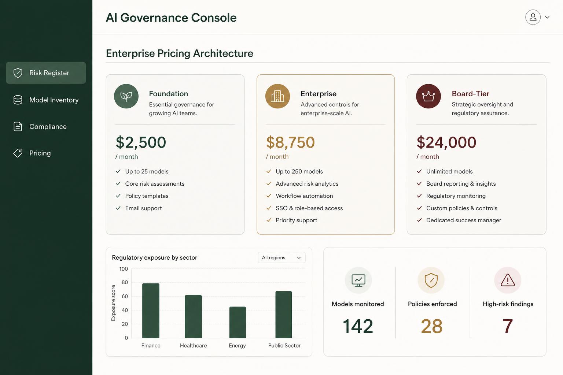The image size is (563, 375).
Task: Click checkmark beside Policy templates
Action: [118, 196]
